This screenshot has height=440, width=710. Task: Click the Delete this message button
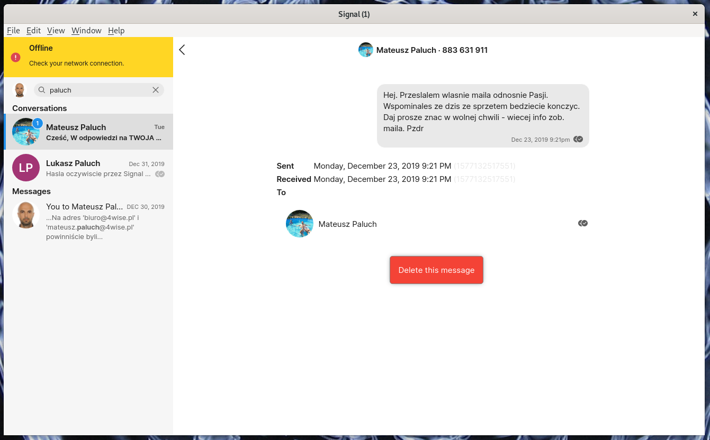436,270
